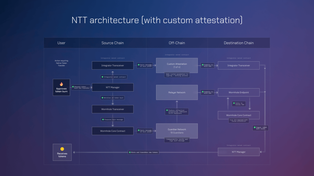Viewport: 314px width, 176px height.
Task: Click green dot on Notifies of token burn label
Action: tap(102, 98)
